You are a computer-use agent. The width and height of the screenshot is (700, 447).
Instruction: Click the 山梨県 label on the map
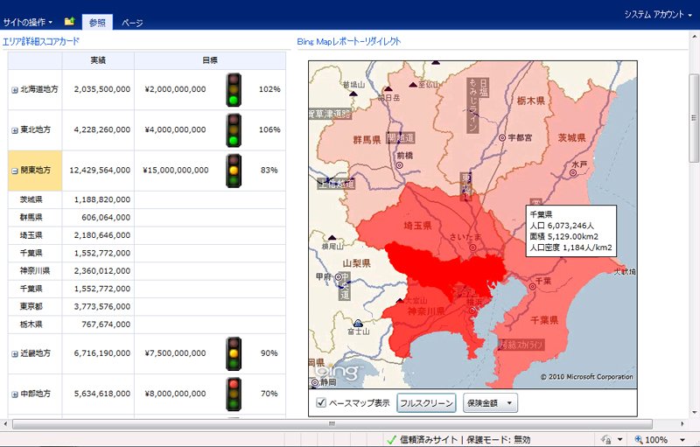356,263
